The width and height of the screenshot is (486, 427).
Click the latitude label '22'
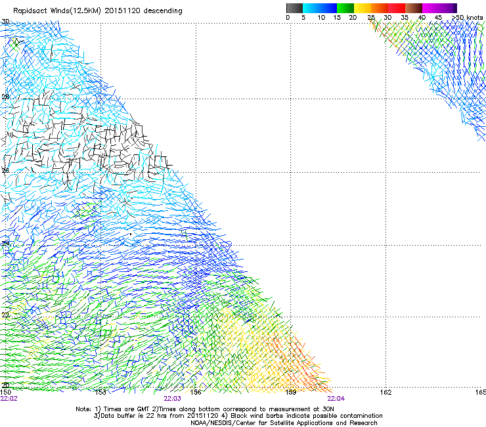(5, 315)
